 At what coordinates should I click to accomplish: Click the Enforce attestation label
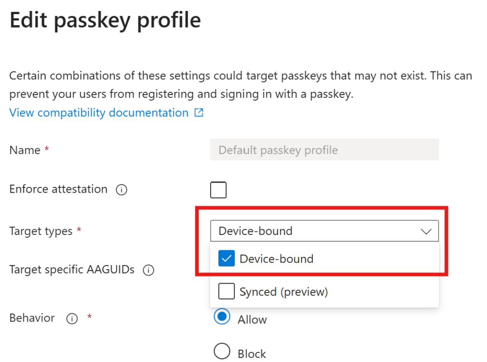58,189
